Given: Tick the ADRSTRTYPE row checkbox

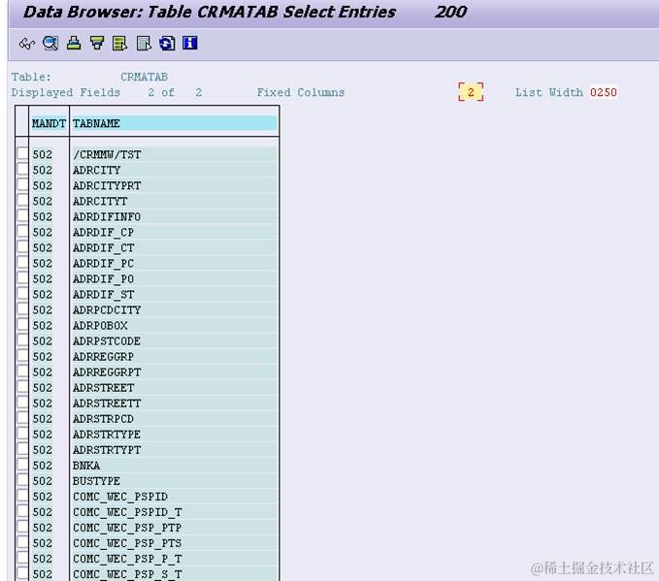Looking at the screenshot, I should pyautogui.click(x=22, y=434).
